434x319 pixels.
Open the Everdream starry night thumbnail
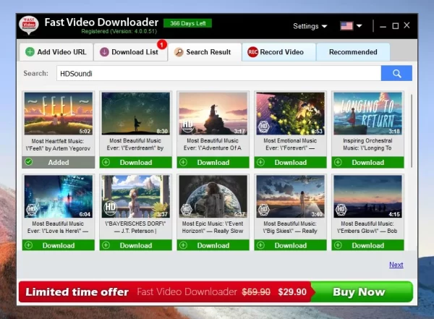coord(136,114)
